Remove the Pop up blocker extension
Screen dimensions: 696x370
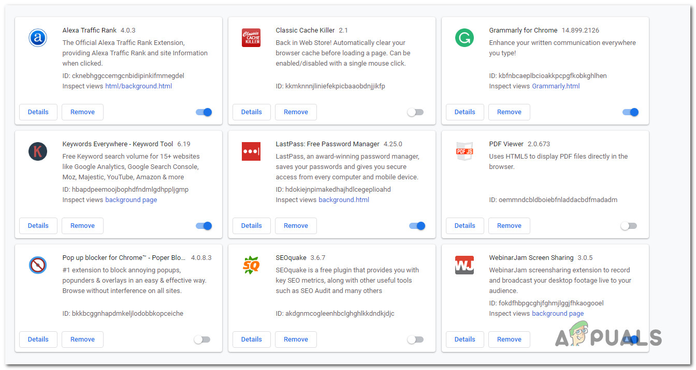click(82, 340)
